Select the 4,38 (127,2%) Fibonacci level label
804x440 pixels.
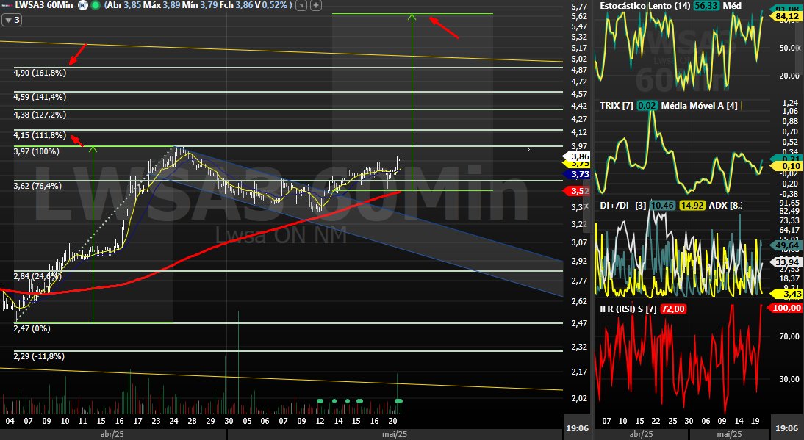(40, 115)
